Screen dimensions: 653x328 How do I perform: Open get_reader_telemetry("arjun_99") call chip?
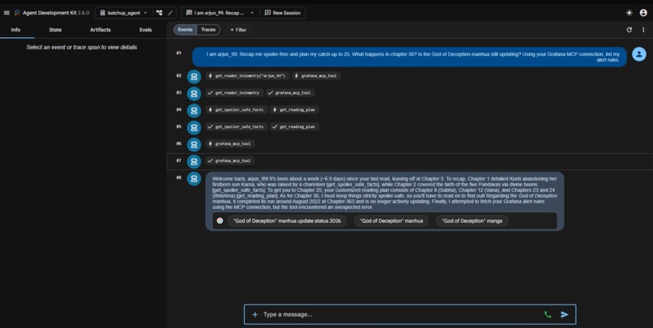[247, 76]
